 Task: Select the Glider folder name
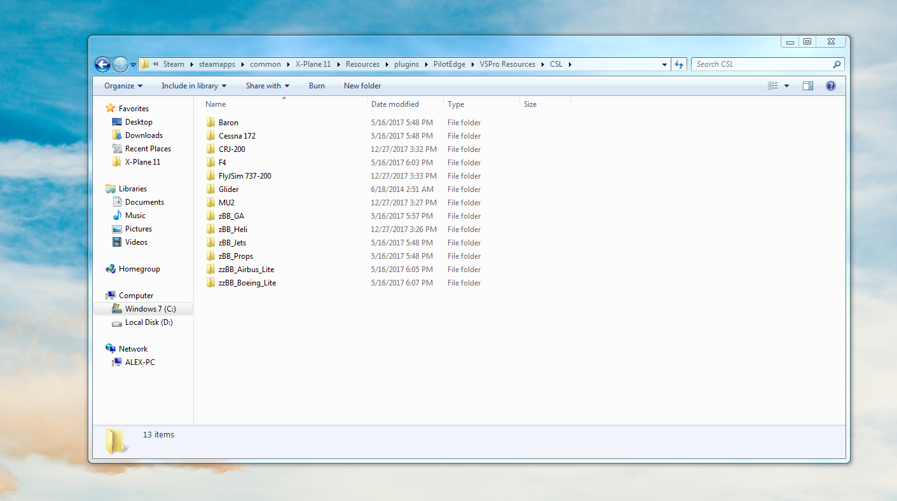(x=229, y=189)
